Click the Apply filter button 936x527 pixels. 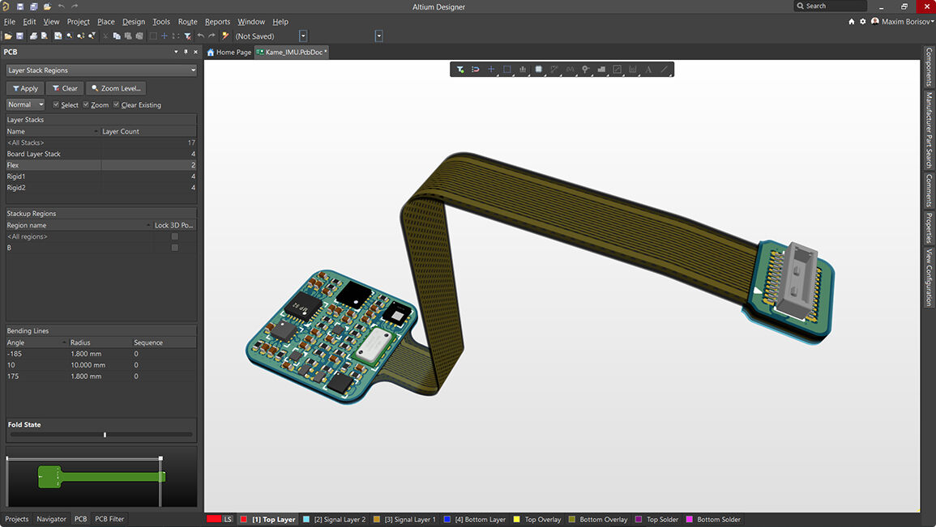tap(25, 88)
